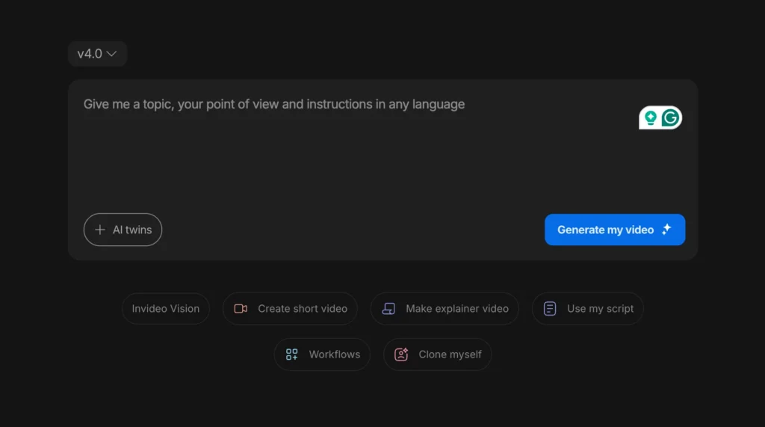Viewport: 765px width, 427px height.
Task: Add AI twins to the prompt
Action: click(123, 230)
